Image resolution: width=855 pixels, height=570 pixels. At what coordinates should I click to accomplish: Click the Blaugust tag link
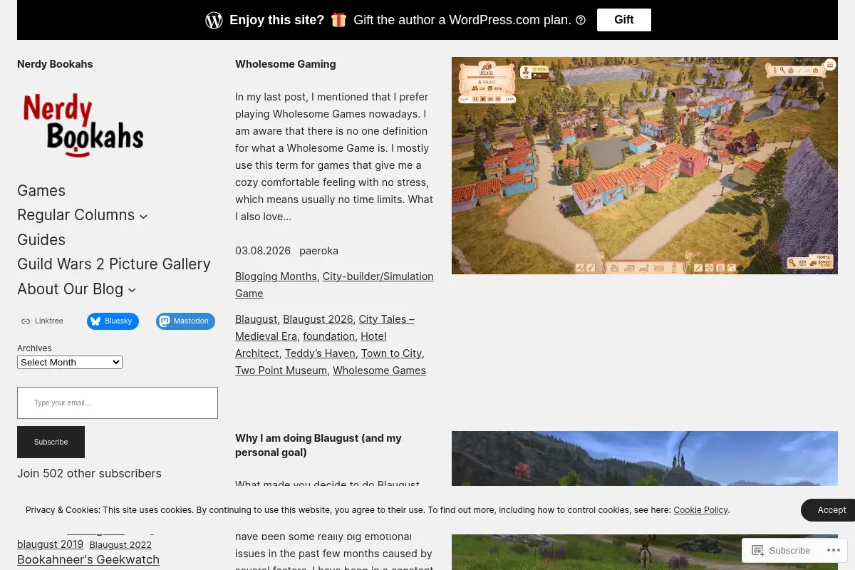pyautogui.click(x=256, y=319)
